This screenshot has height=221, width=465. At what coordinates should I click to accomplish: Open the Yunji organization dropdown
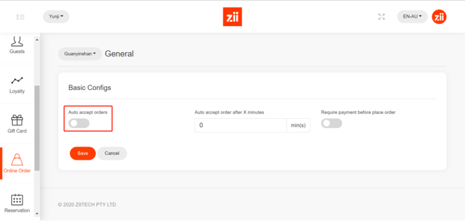56,17
